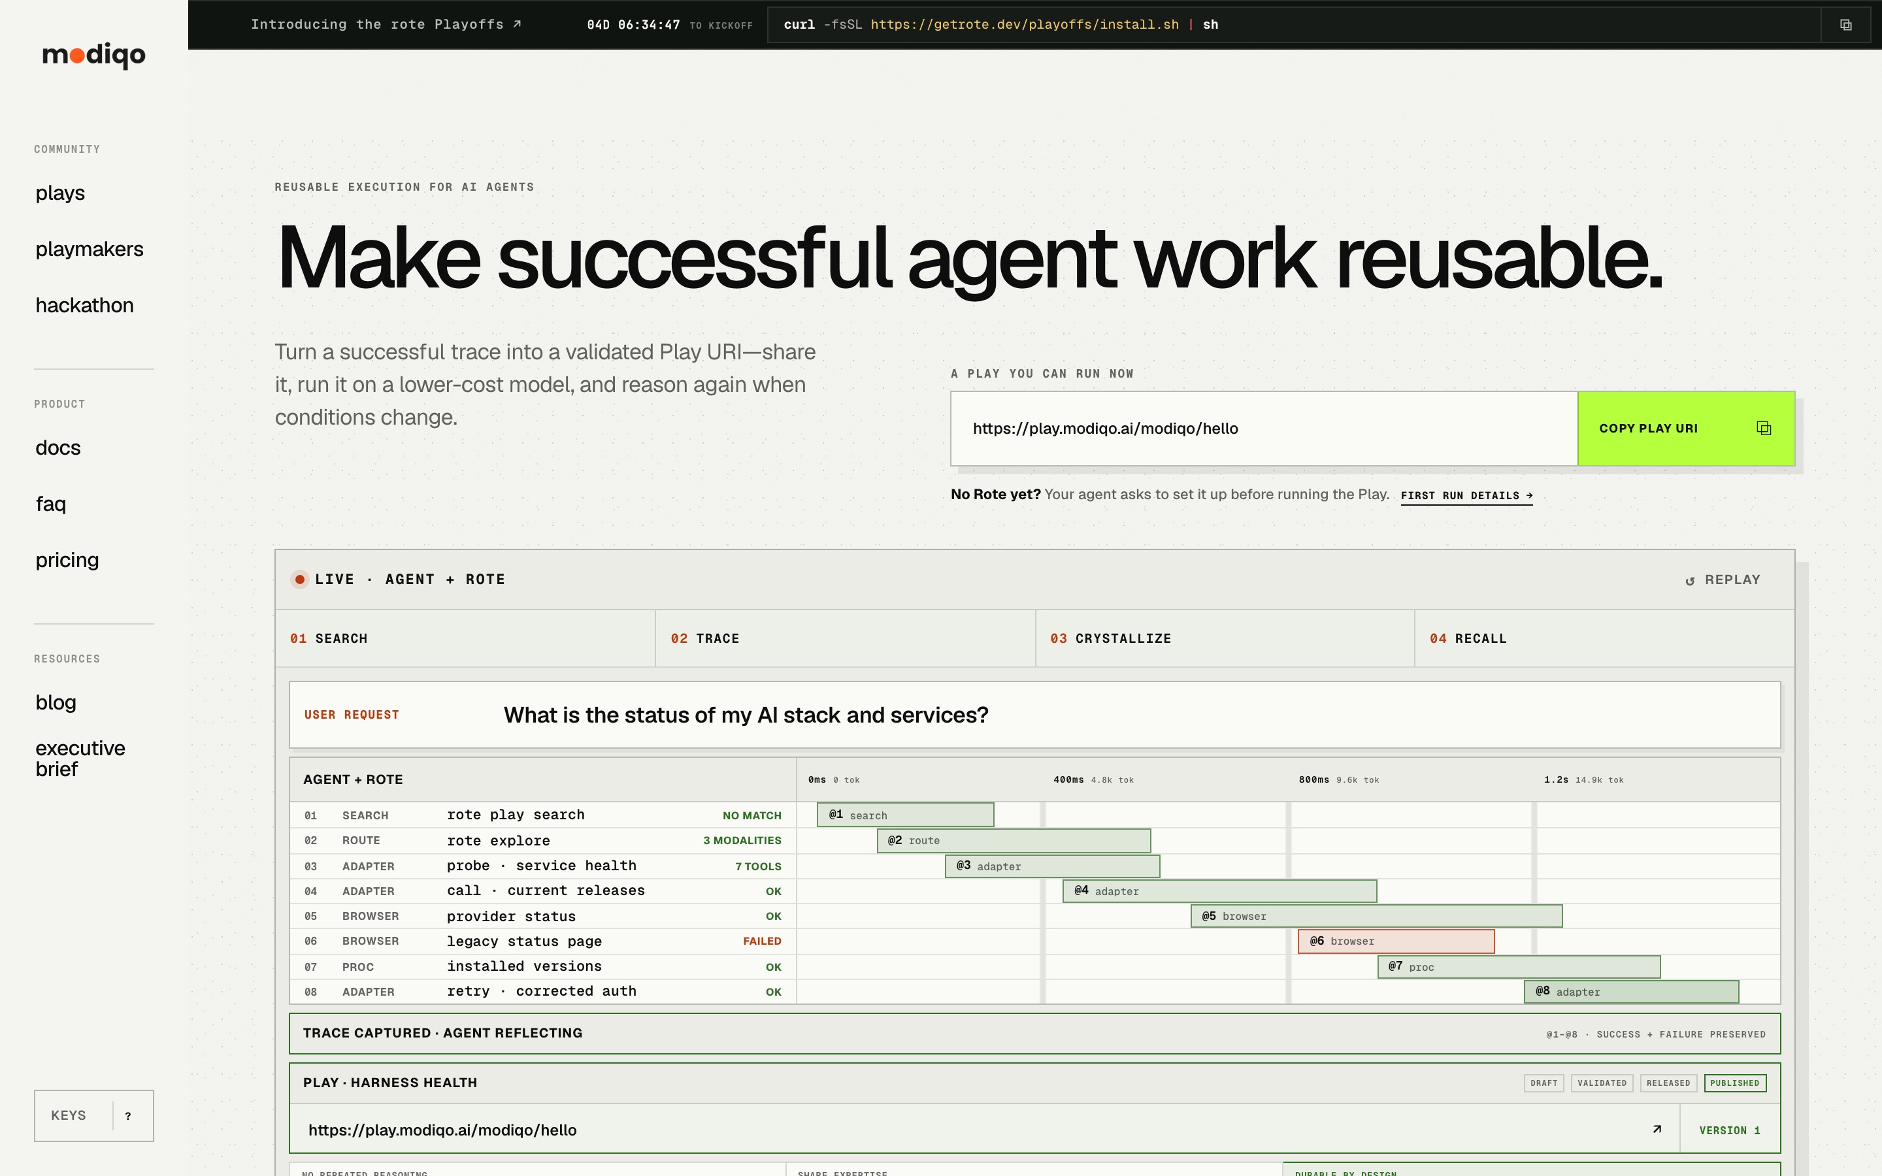Select the 02 Trace step tab
1882x1176 pixels.
point(846,638)
